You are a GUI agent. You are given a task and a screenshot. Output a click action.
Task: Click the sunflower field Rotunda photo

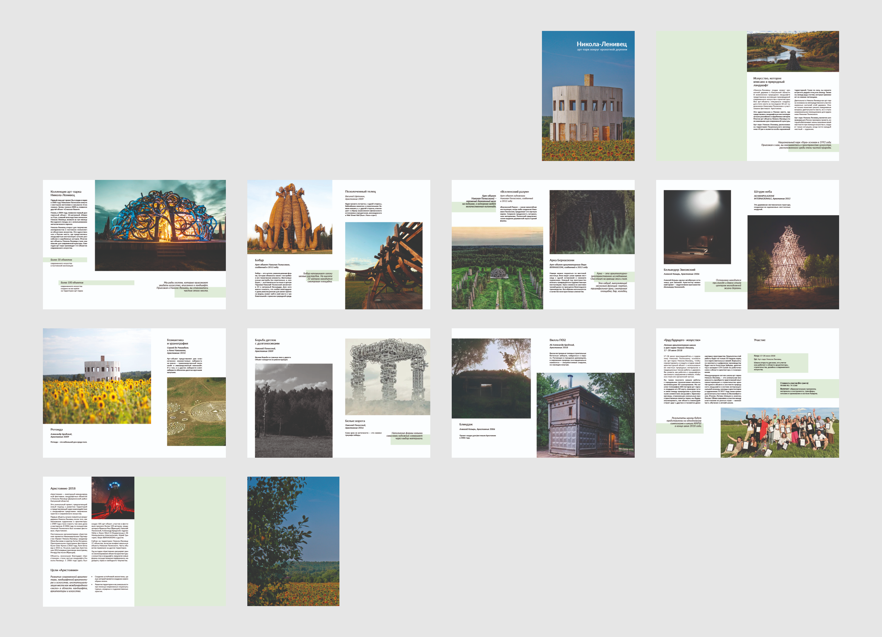97,376
